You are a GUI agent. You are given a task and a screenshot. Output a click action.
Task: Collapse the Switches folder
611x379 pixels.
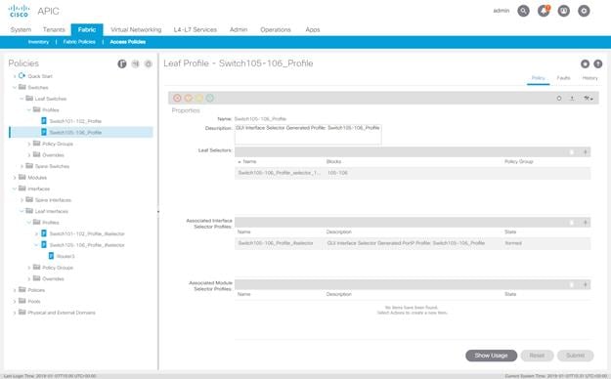pos(15,88)
